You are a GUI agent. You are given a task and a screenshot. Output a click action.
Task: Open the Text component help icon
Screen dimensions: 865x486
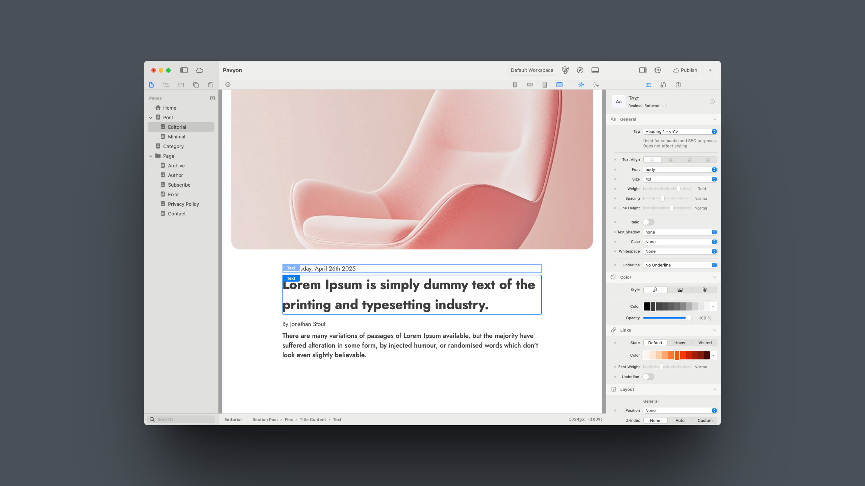tap(712, 102)
